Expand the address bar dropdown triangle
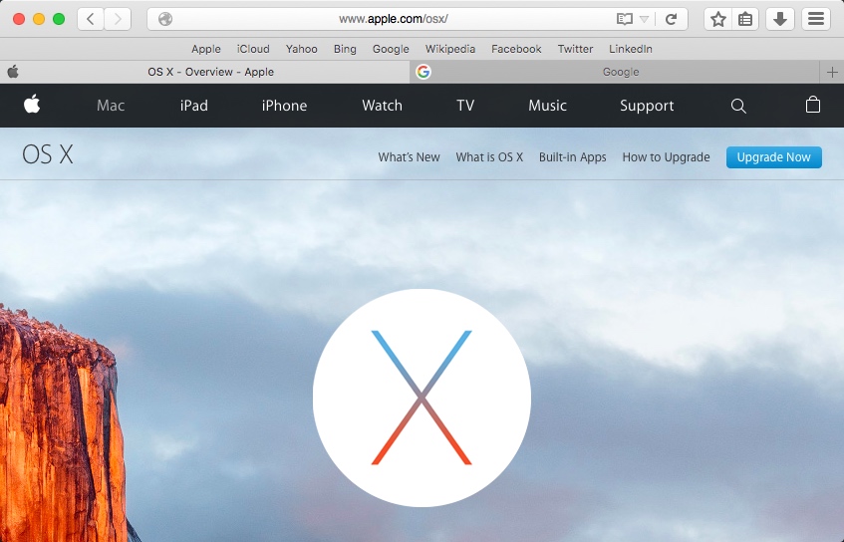The image size is (844, 542). pyautogui.click(x=644, y=19)
